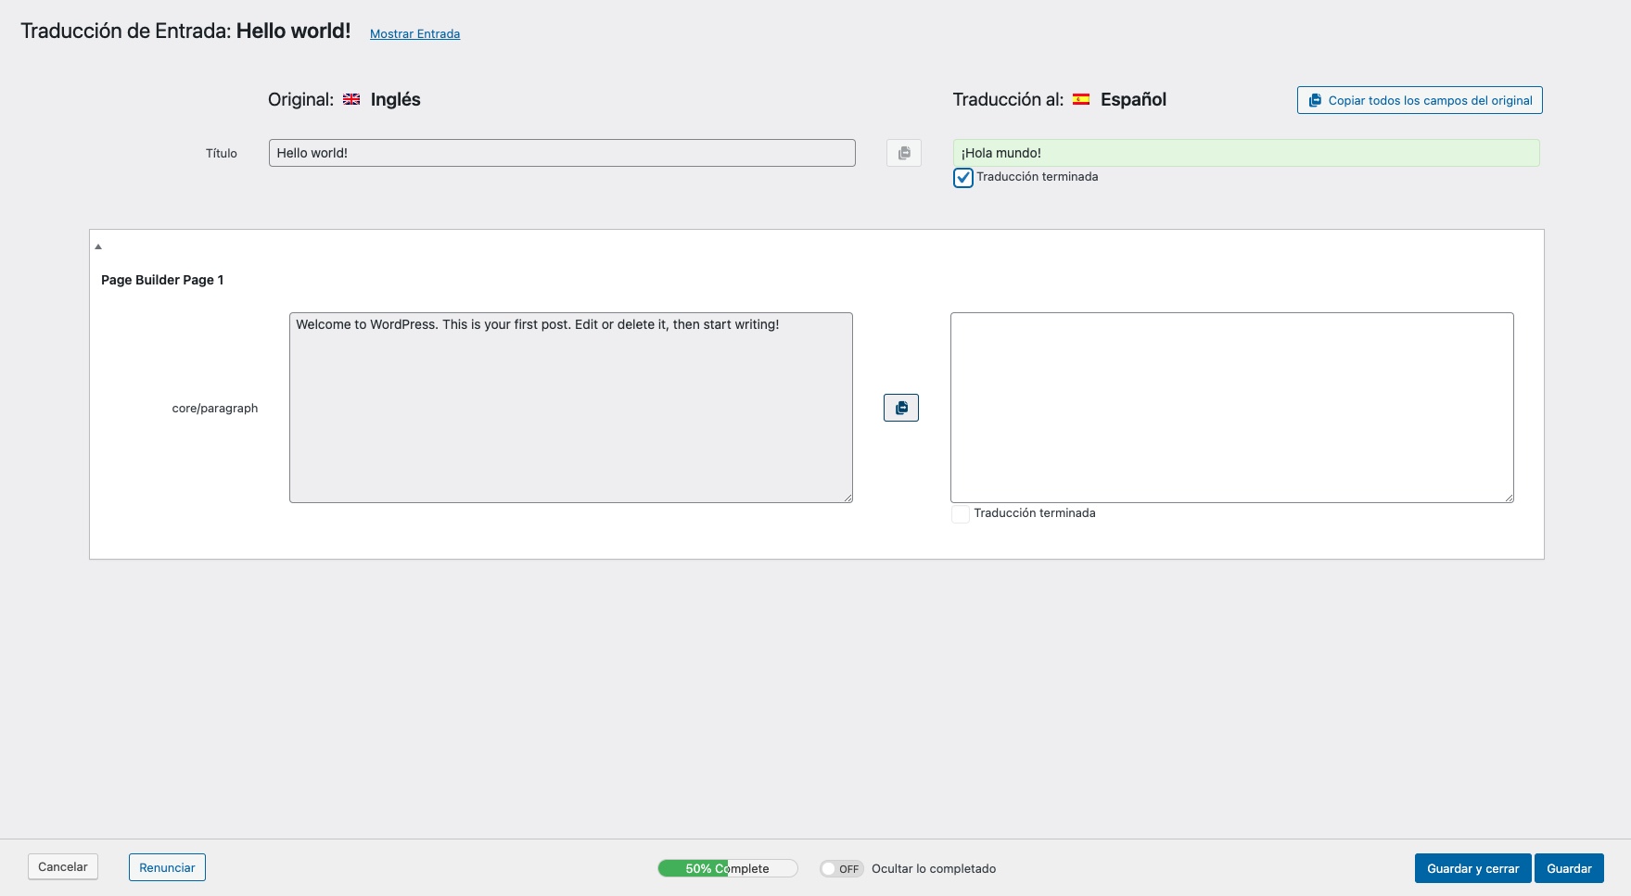
Task: Click the UK flag next to Inglés
Action: point(351,100)
